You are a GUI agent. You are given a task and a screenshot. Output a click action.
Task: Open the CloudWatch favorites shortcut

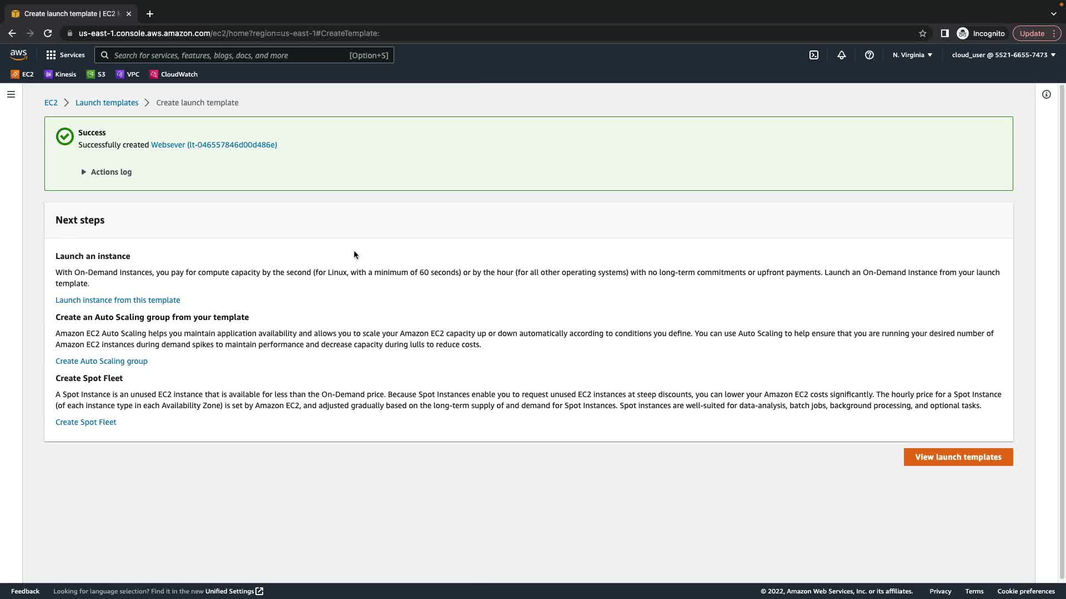pos(174,74)
